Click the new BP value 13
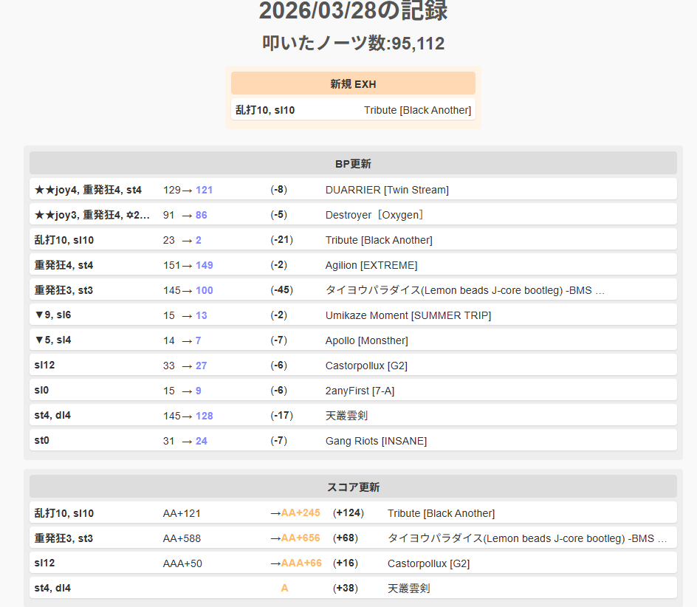 coord(202,315)
